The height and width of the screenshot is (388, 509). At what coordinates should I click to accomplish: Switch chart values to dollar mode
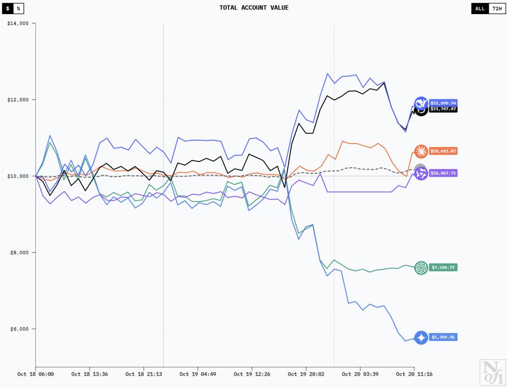pyautogui.click(x=8, y=8)
